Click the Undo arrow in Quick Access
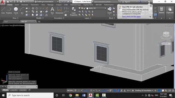The width and height of the screenshot is (175, 98). click(x=24, y=2)
